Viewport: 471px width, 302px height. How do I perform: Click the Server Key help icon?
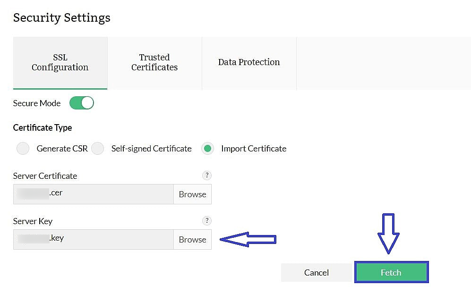(206, 221)
